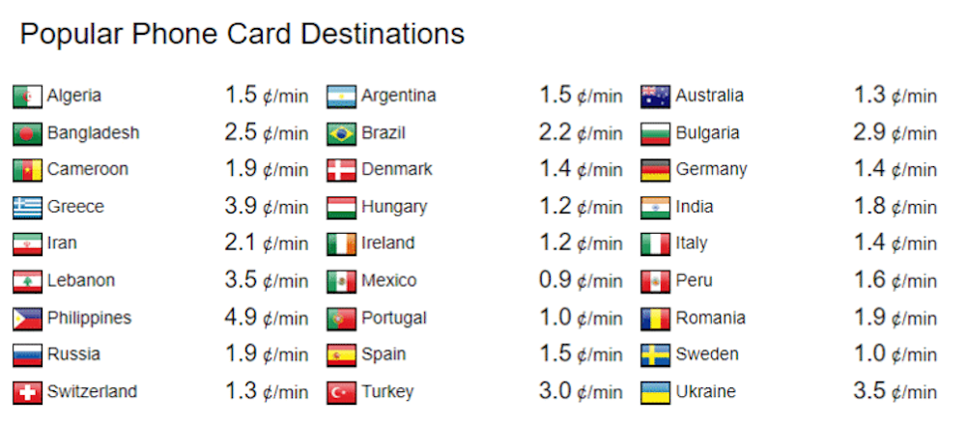The image size is (966, 425).
Task: Choose the Lebanon destination link
Action: (x=81, y=281)
